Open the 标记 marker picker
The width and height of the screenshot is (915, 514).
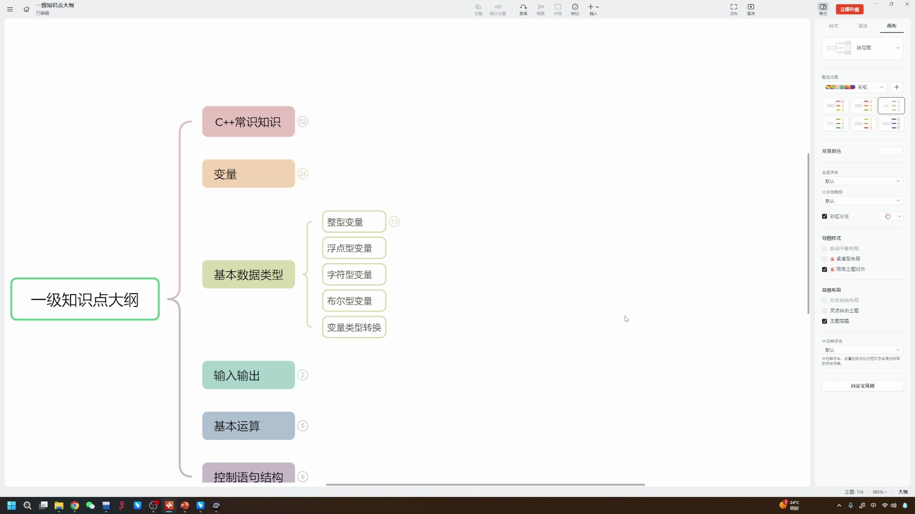pos(575,10)
